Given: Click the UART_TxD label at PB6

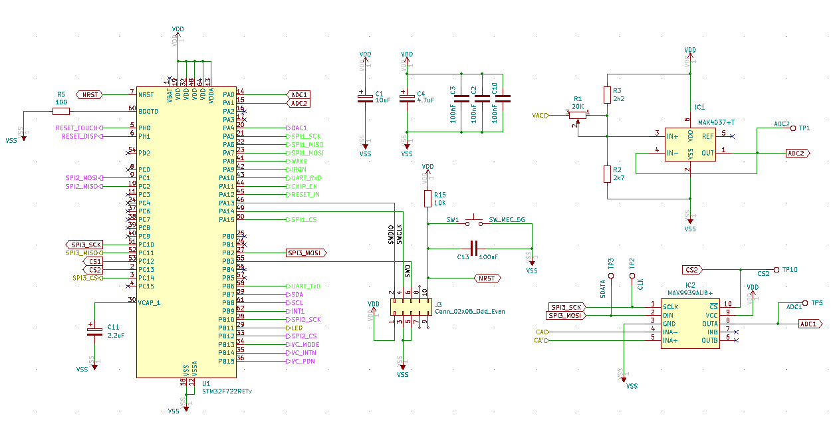Looking at the screenshot, I should (304, 286).
